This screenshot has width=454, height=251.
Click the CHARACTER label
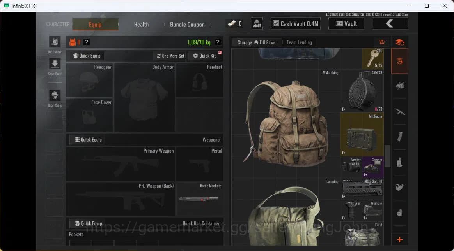pos(58,24)
